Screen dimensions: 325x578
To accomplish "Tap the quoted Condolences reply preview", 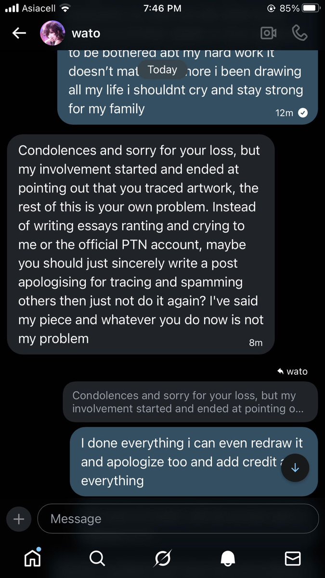I will coord(190,402).
